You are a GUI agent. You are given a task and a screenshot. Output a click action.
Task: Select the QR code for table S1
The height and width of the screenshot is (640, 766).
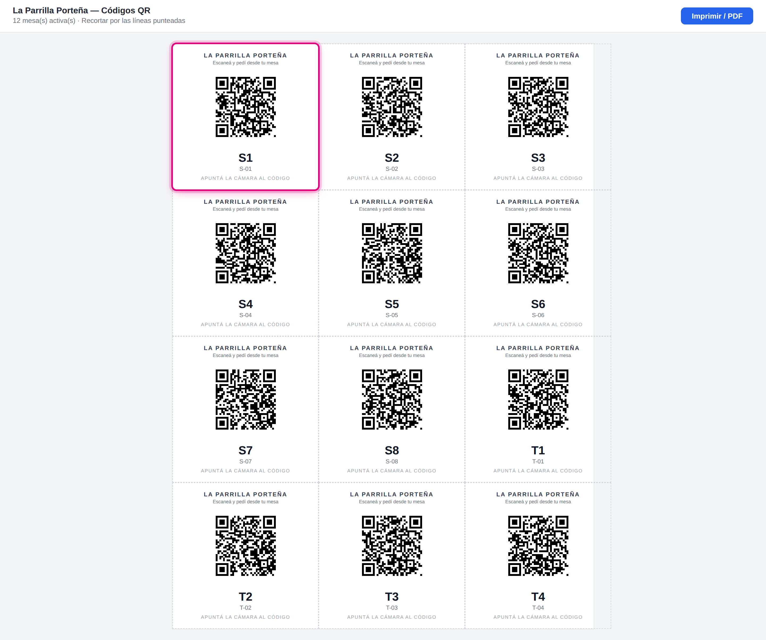(245, 107)
